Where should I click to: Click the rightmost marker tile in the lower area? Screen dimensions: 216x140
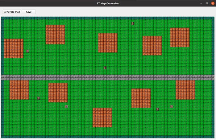tap(172, 106)
